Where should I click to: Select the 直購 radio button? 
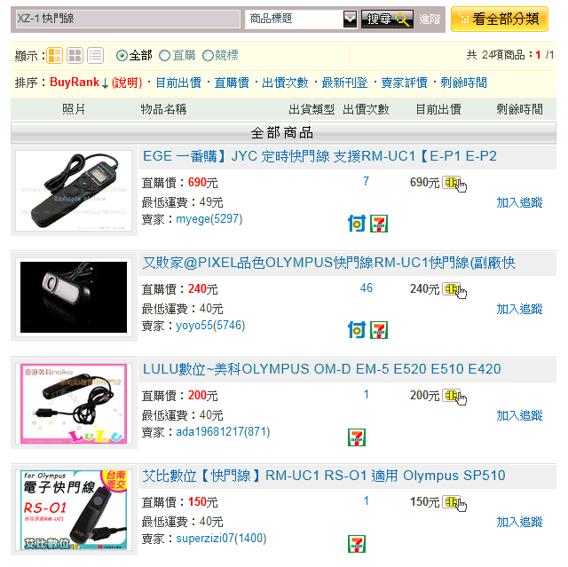(164, 56)
